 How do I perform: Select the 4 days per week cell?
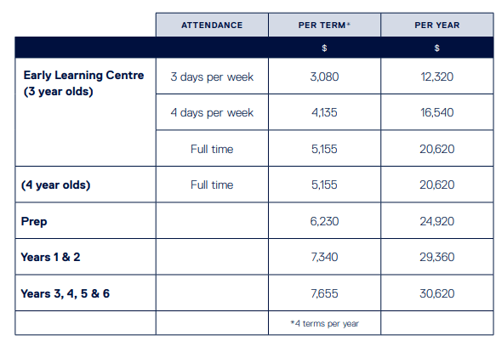[x=212, y=112]
